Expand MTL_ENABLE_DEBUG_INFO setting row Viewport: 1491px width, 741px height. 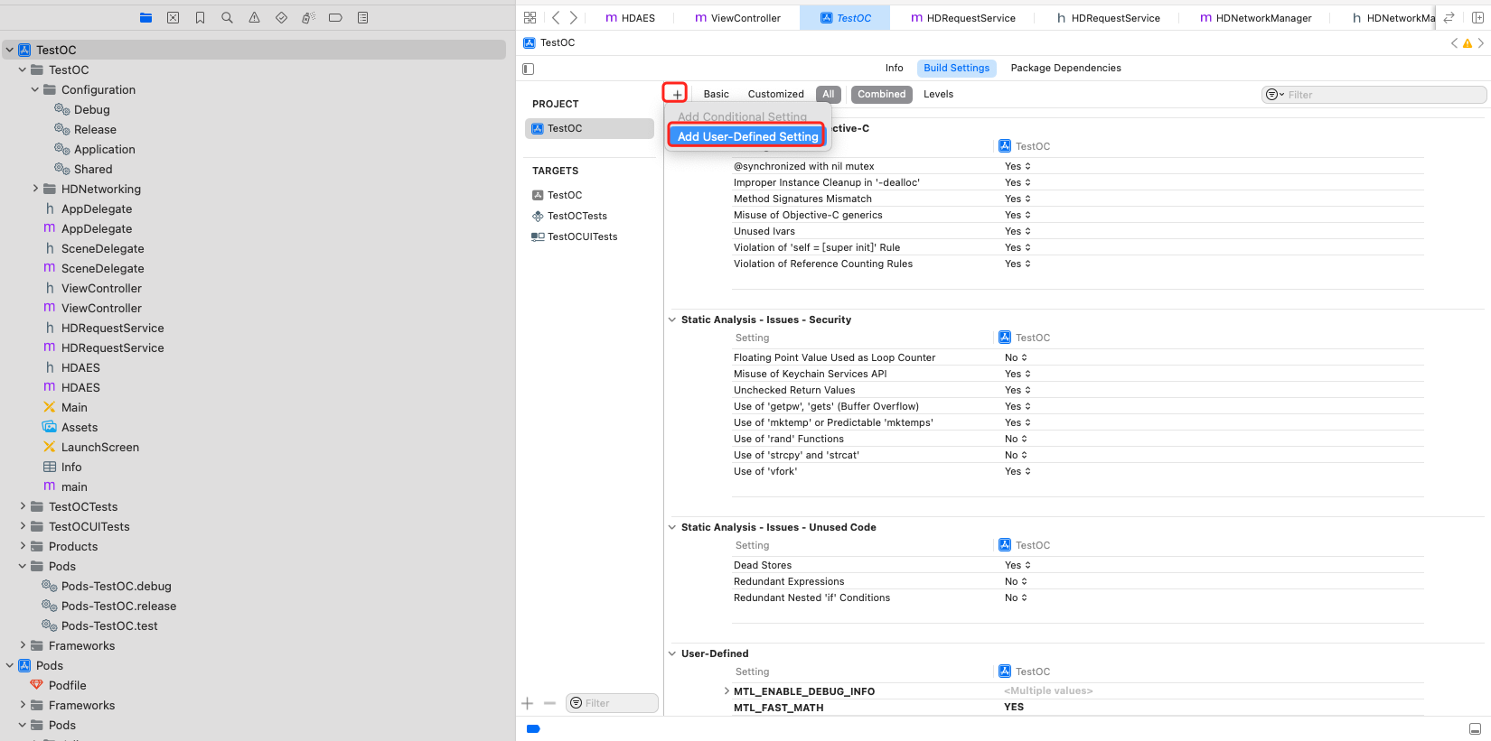tap(727, 691)
